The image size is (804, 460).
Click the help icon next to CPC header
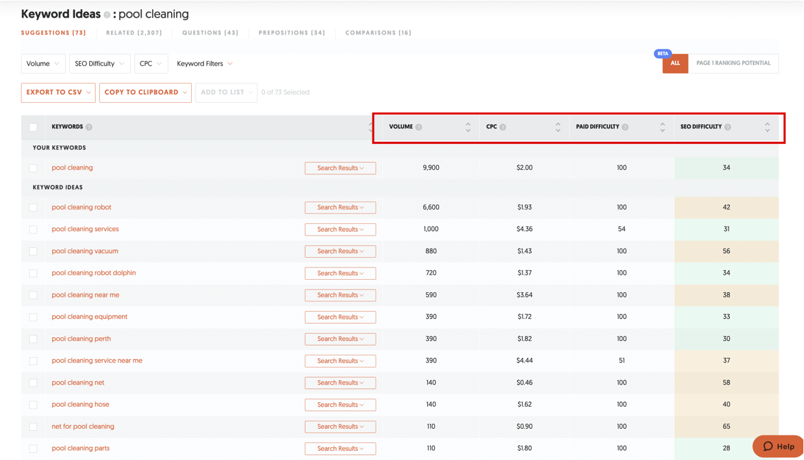click(x=502, y=127)
